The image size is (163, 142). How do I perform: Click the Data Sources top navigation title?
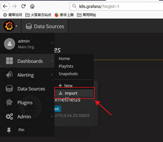(49, 26)
